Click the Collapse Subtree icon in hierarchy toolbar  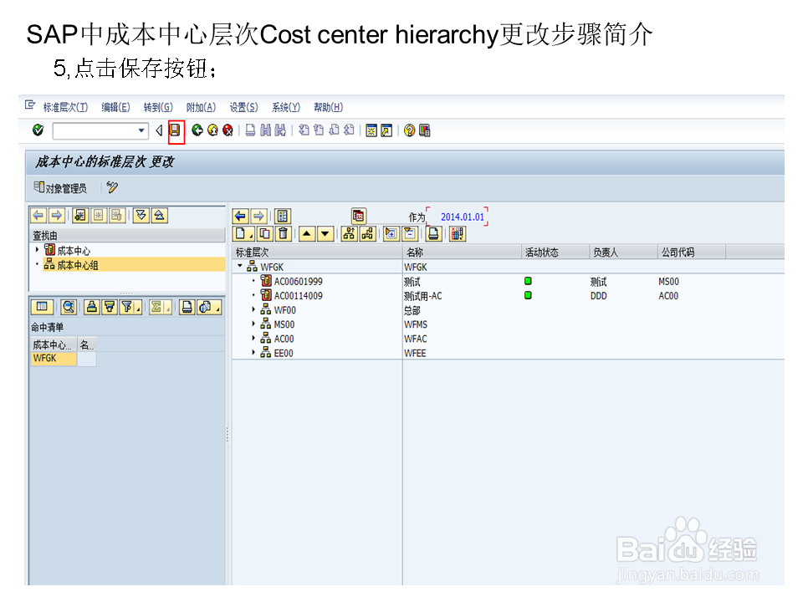click(409, 234)
